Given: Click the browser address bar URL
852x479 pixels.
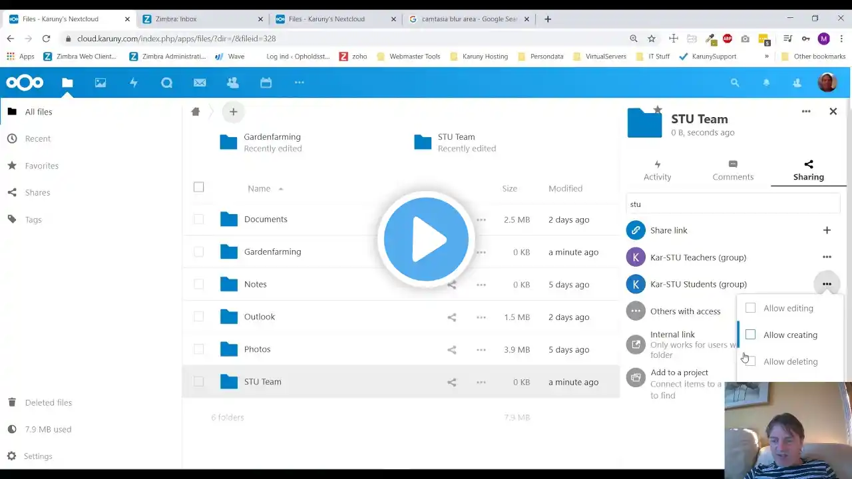Looking at the screenshot, I should coord(176,39).
